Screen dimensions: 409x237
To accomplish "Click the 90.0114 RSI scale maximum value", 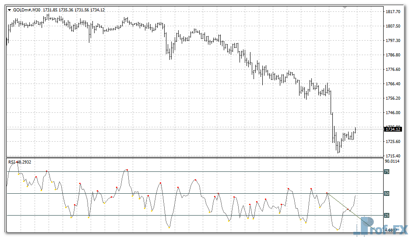I will tap(392, 161).
